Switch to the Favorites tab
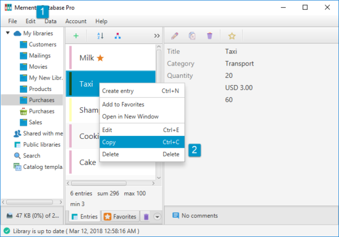The height and width of the screenshot is (237, 339). pos(120,217)
